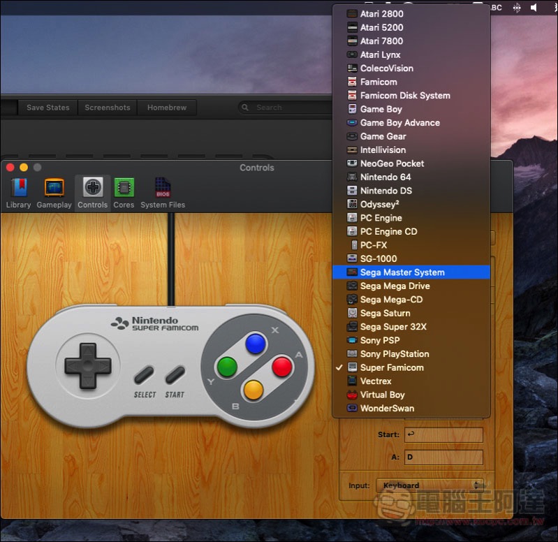Image resolution: width=558 pixels, height=542 pixels.
Task: Choose Sega Super 32X entry
Action: coord(411,327)
